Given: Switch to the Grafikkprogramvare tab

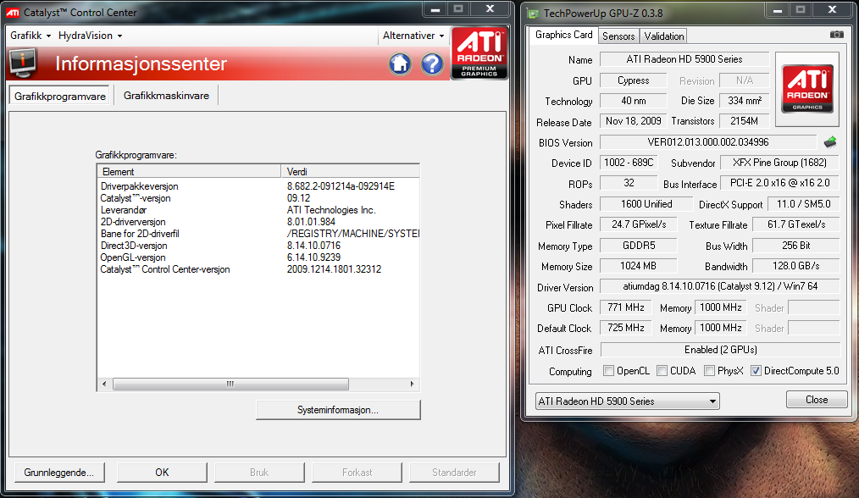Looking at the screenshot, I should point(59,96).
